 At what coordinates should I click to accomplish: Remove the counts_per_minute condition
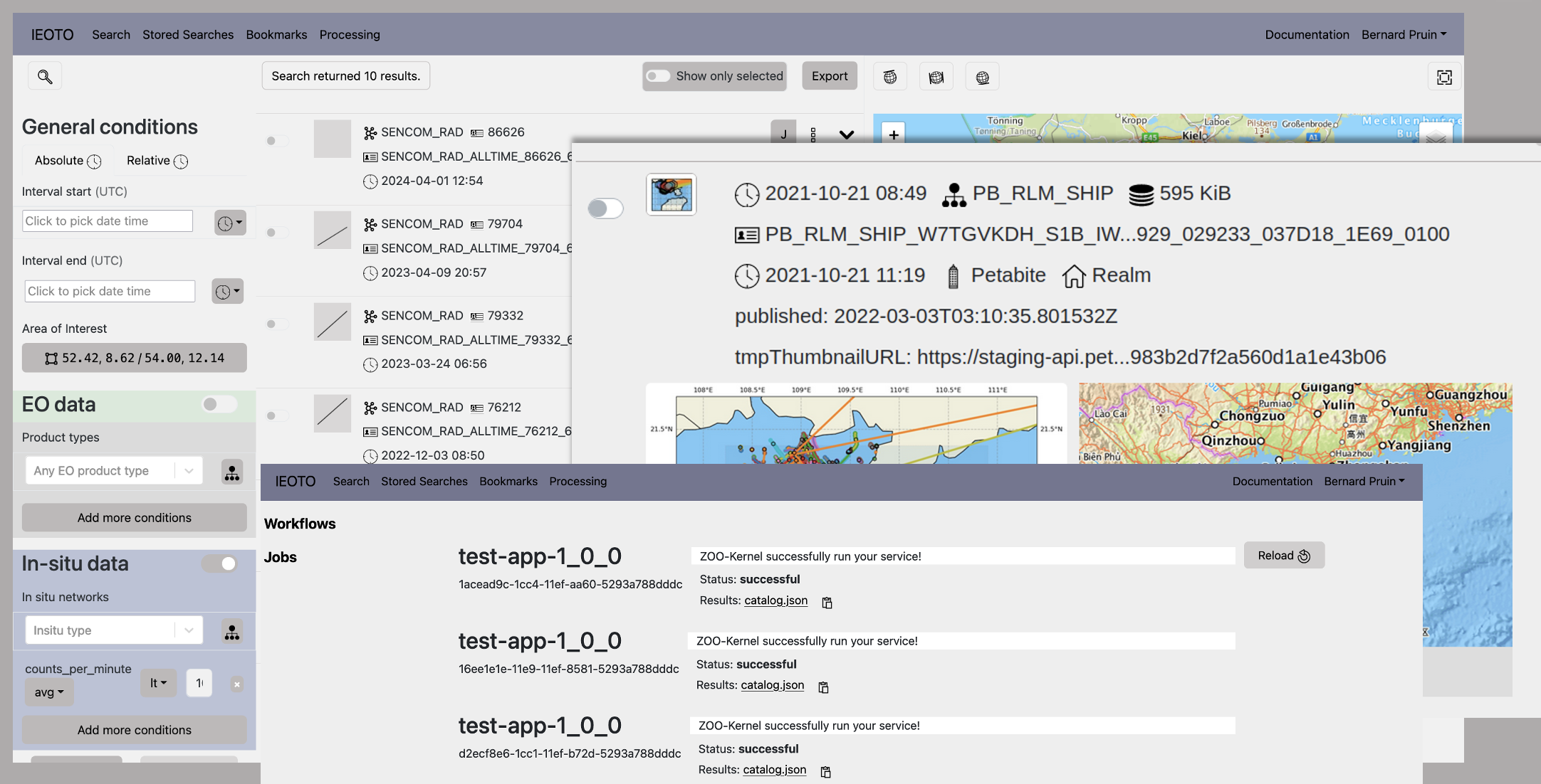(237, 684)
